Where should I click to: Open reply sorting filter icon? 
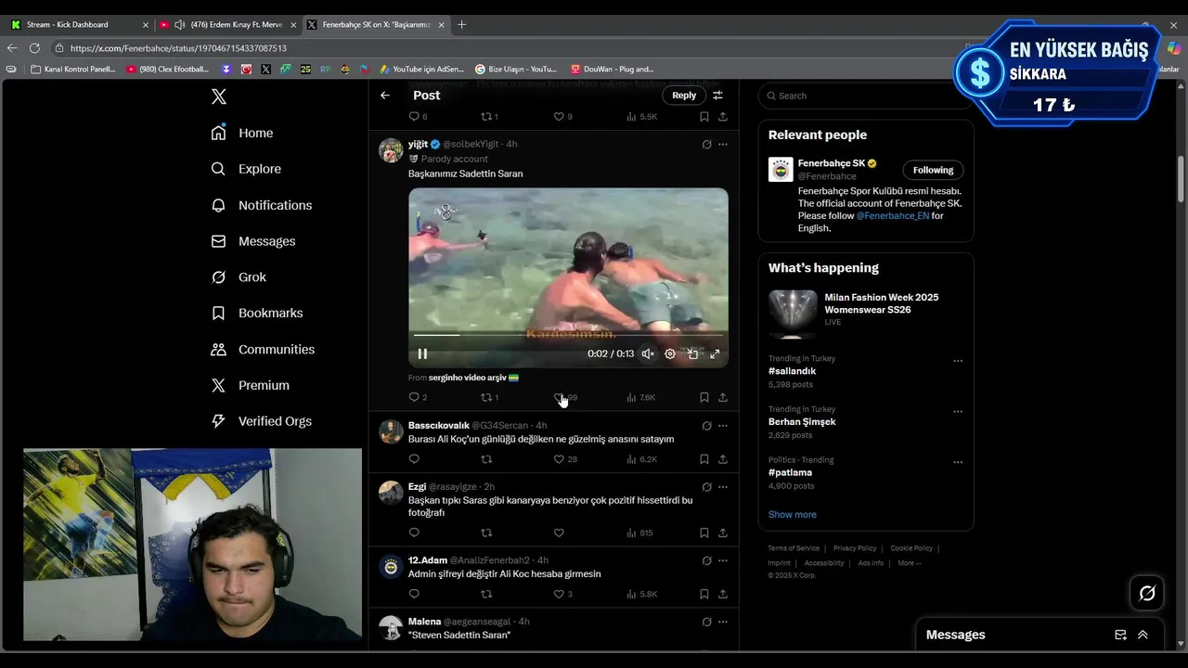point(717,95)
